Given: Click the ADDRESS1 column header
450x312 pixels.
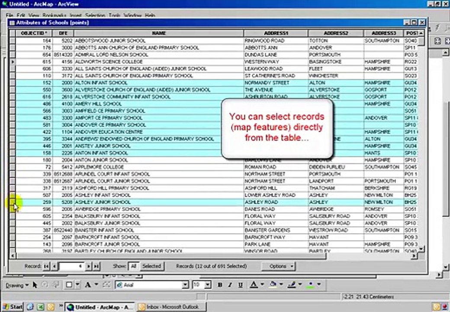Looking at the screenshot, I should (x=276, y=33).
